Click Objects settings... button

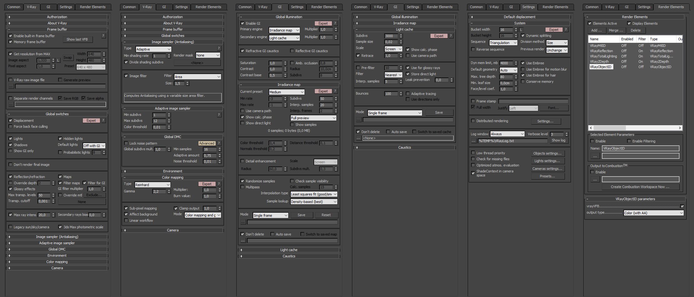point(548,153)
